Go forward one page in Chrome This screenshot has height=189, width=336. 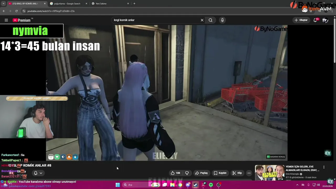pos(10,11)
